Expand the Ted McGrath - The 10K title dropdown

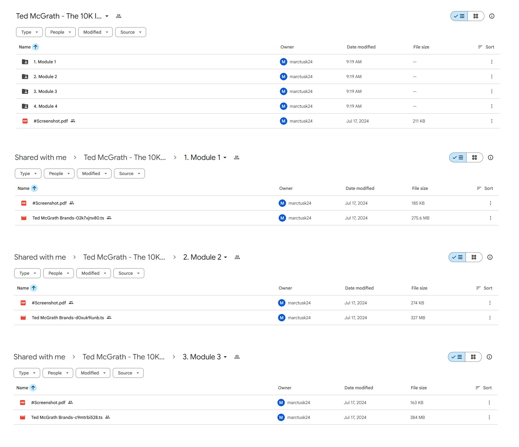coord(107,16)
